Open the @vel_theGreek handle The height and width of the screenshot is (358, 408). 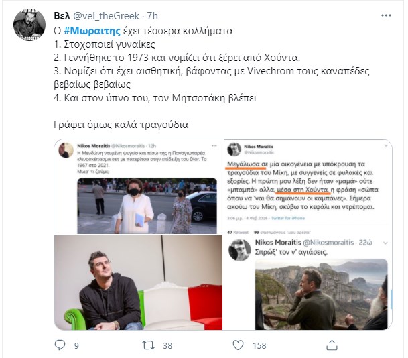106,16
